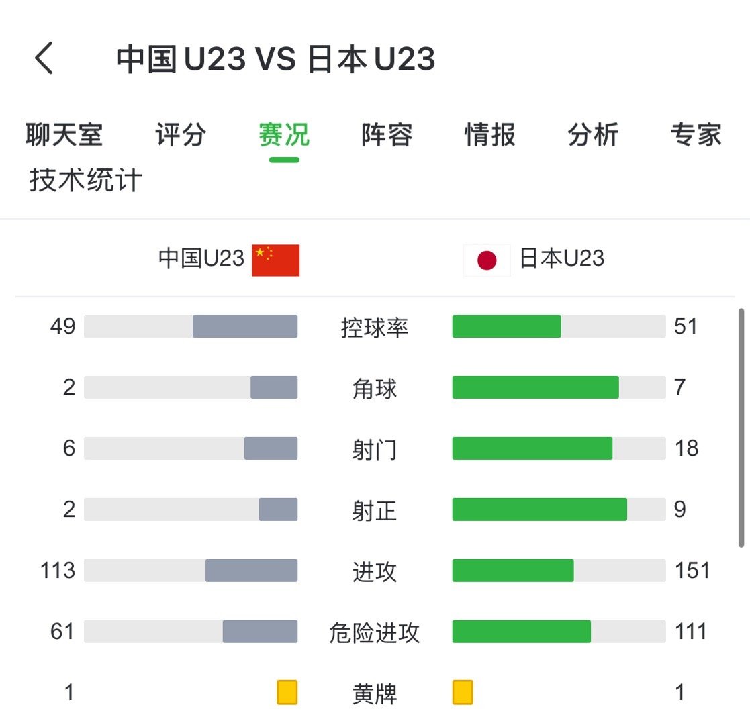Select the China flag icon

click(276, 260)
